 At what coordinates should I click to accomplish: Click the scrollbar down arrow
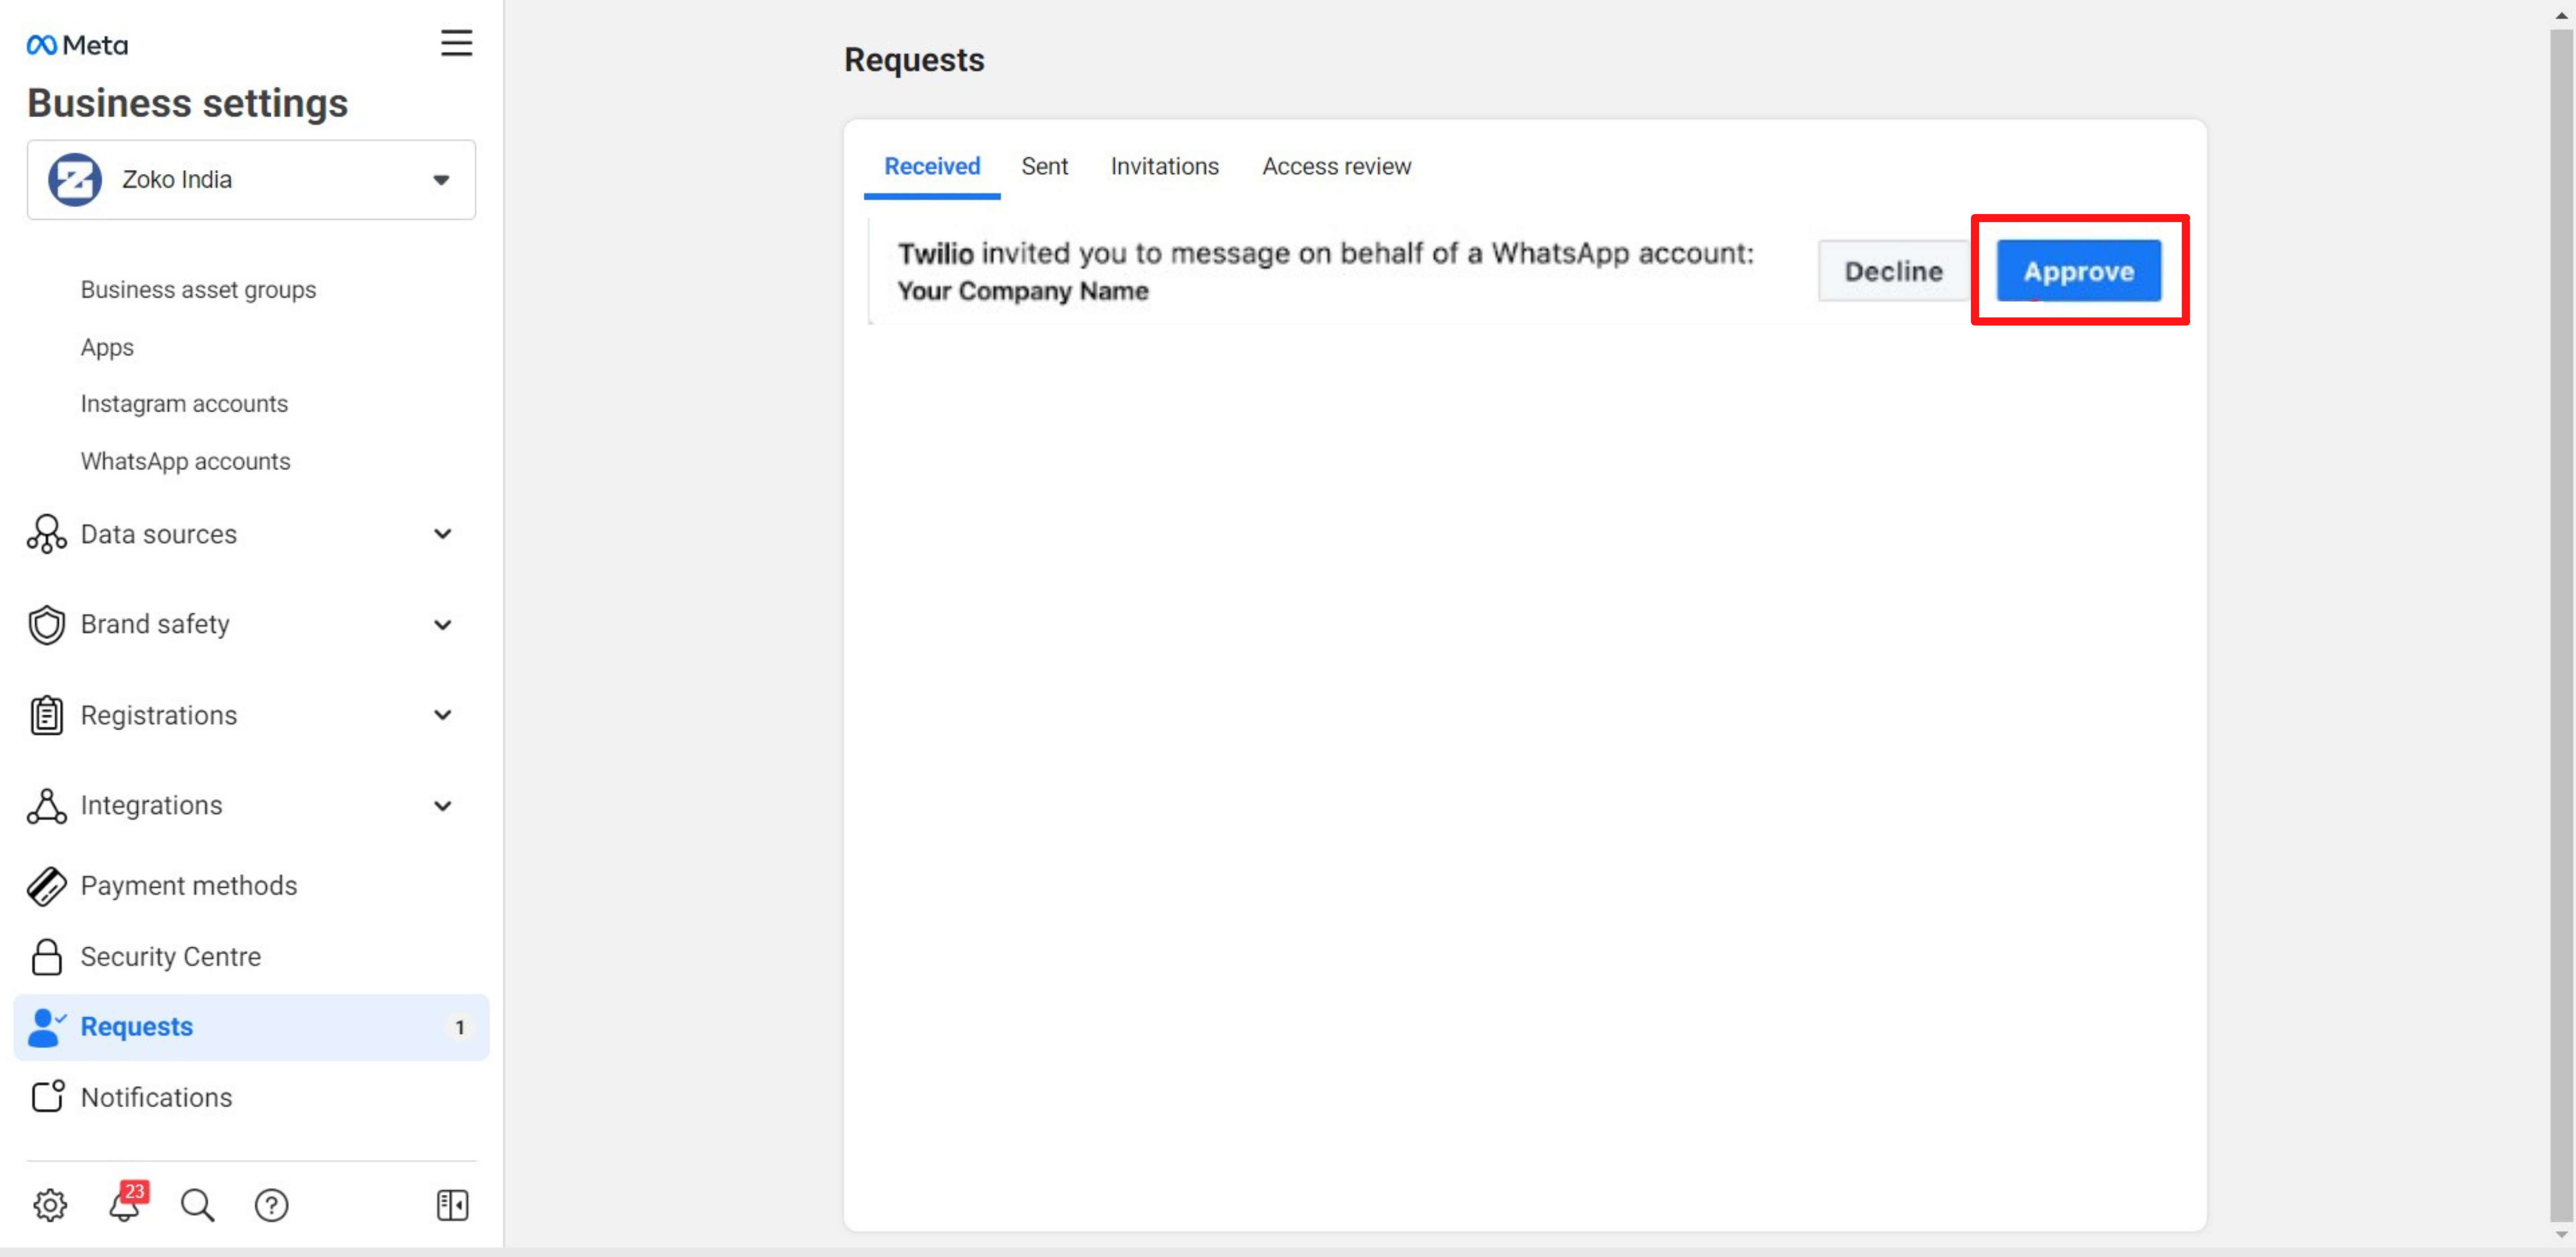[2561, 1235]
